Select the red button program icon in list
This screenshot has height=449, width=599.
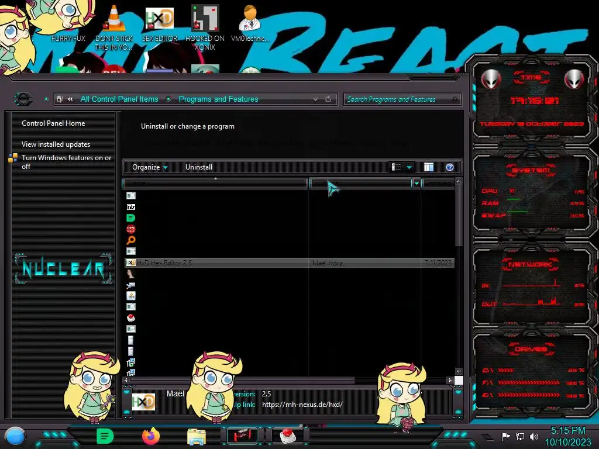tap(130, 317)
